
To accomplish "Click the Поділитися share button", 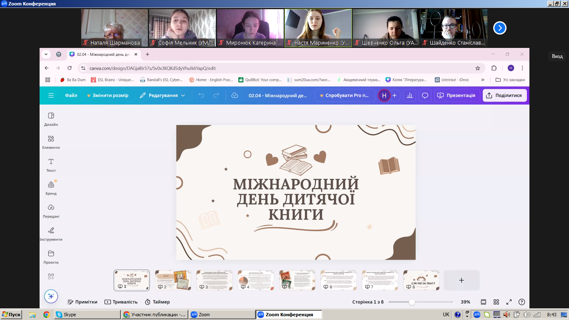I will 504,95.
